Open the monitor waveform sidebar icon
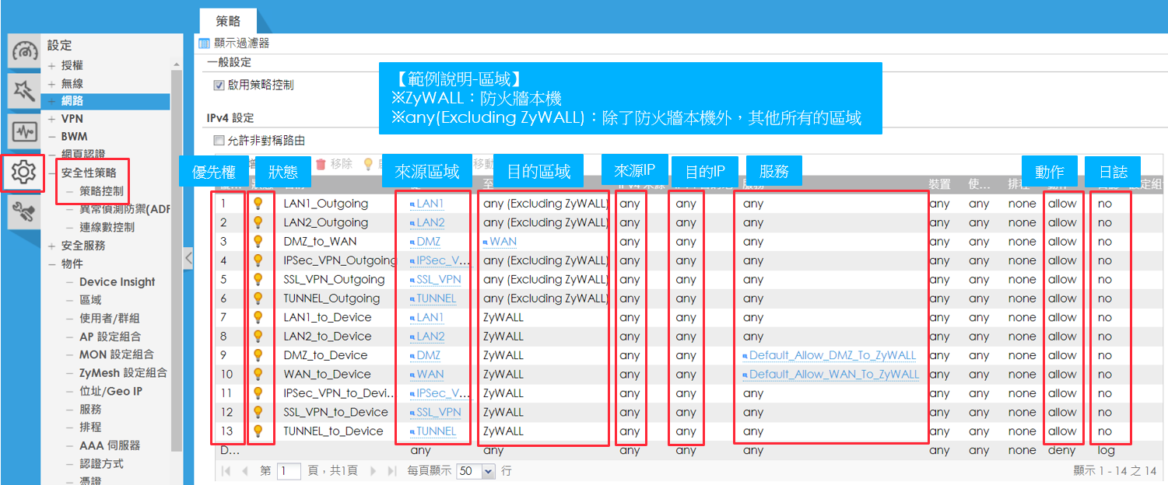Image resolution: width=1168 pixels, height=485 pixels. pyautogui.click(x=25, y=131)
